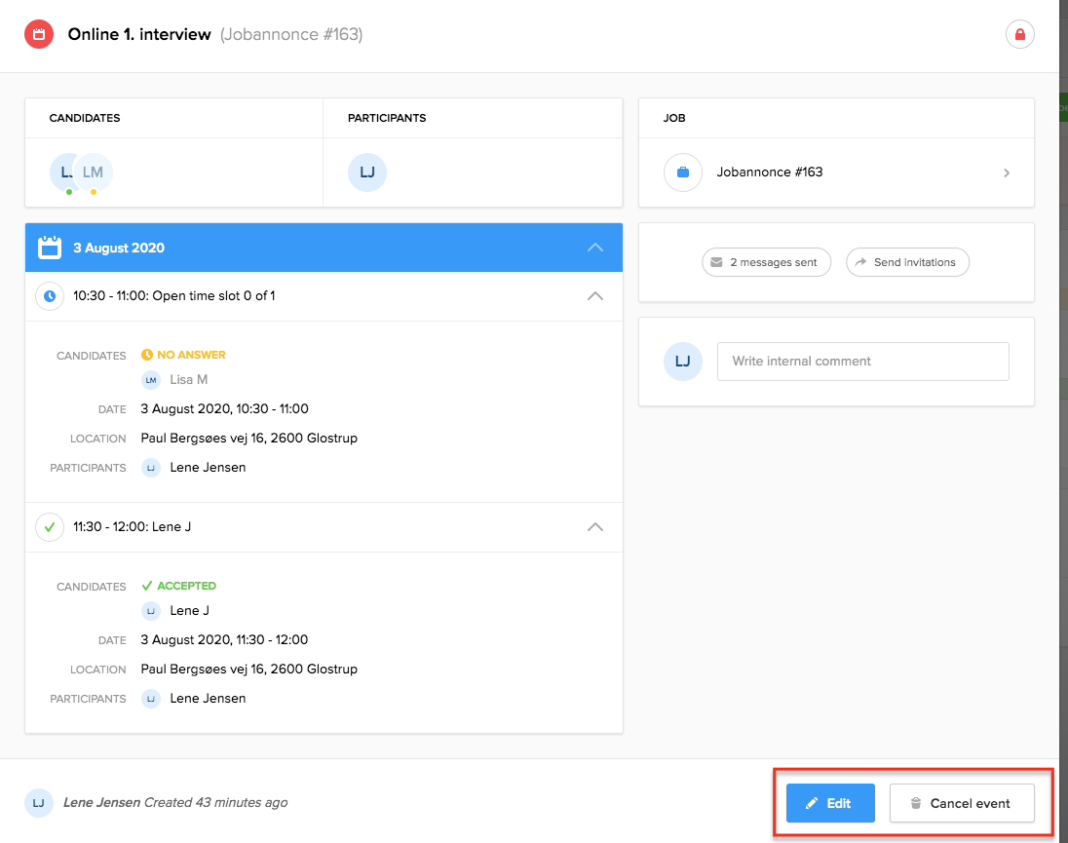This screenshot has height=843, width=1068.
Task: Open Jobannonce #163 job details arrow
Action: coord(1007,173)
